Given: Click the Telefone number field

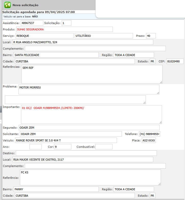Looking at the screenshot, I should pyautogui.click(x=149, y=134).
